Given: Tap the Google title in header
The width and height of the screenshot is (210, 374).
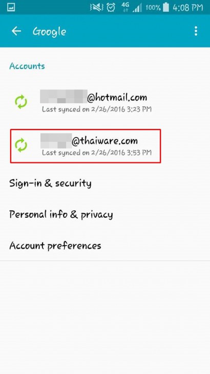Looking at the screenshot, I should tap(49, 32).
